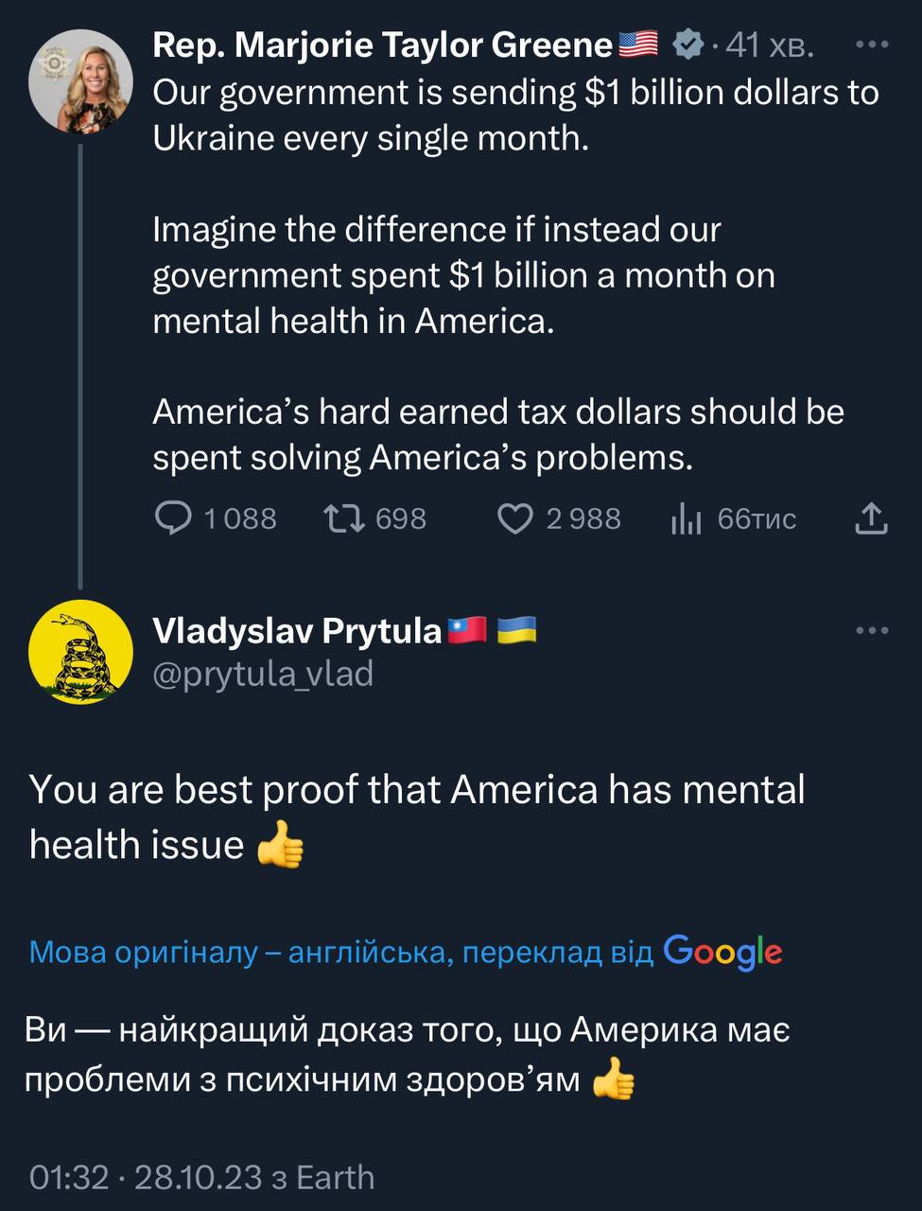922x1211 pixels.
Task: Like the tweet with the heart icon
Action: pyautogui.click(x=515, y=518)
